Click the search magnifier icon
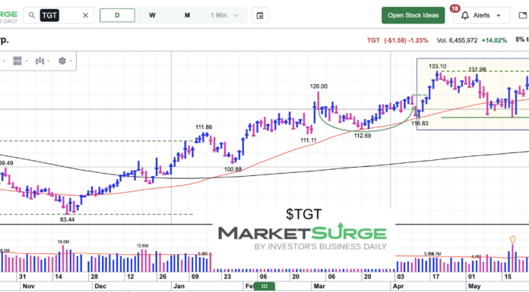 [x=32, y=15]
